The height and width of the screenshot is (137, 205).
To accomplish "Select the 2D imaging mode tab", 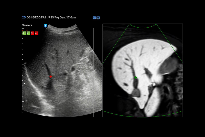I will [x=24, y=17].
